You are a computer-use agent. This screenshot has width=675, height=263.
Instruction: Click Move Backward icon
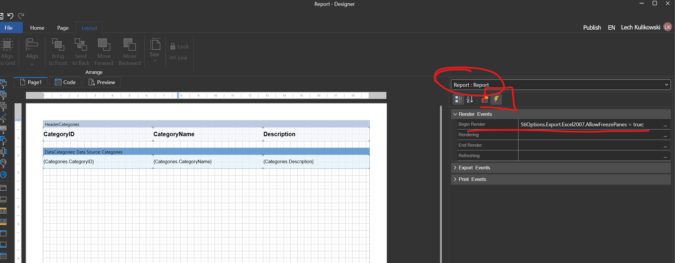(x=129, y=44)
